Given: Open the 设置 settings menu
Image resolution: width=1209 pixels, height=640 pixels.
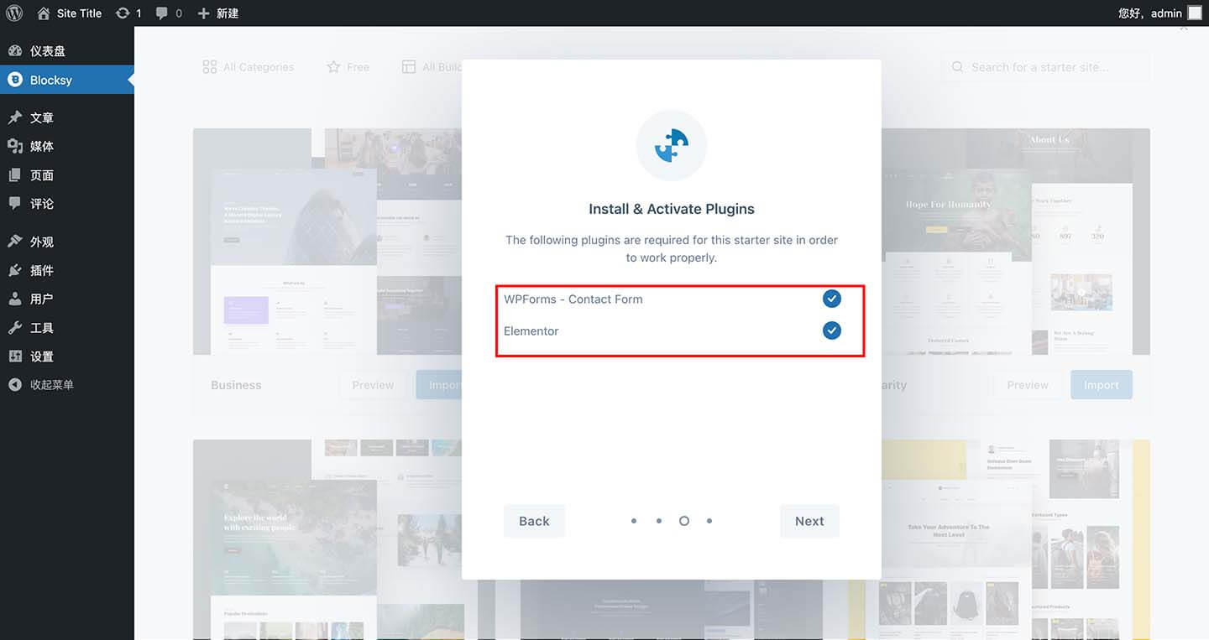Looking at the screenshot, I should pos(67,356).
